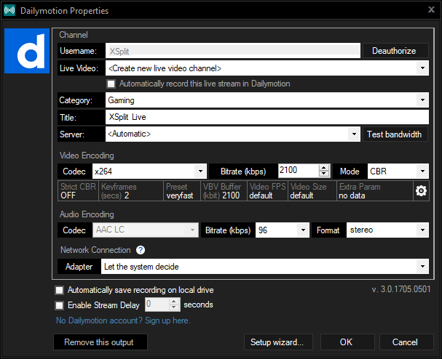442x359 pixels.
Task: Click the Strict CBR OFF cell
Action: pos(78,190)
